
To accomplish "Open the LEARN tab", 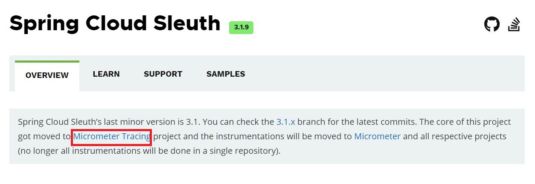I will pos(106,74).
